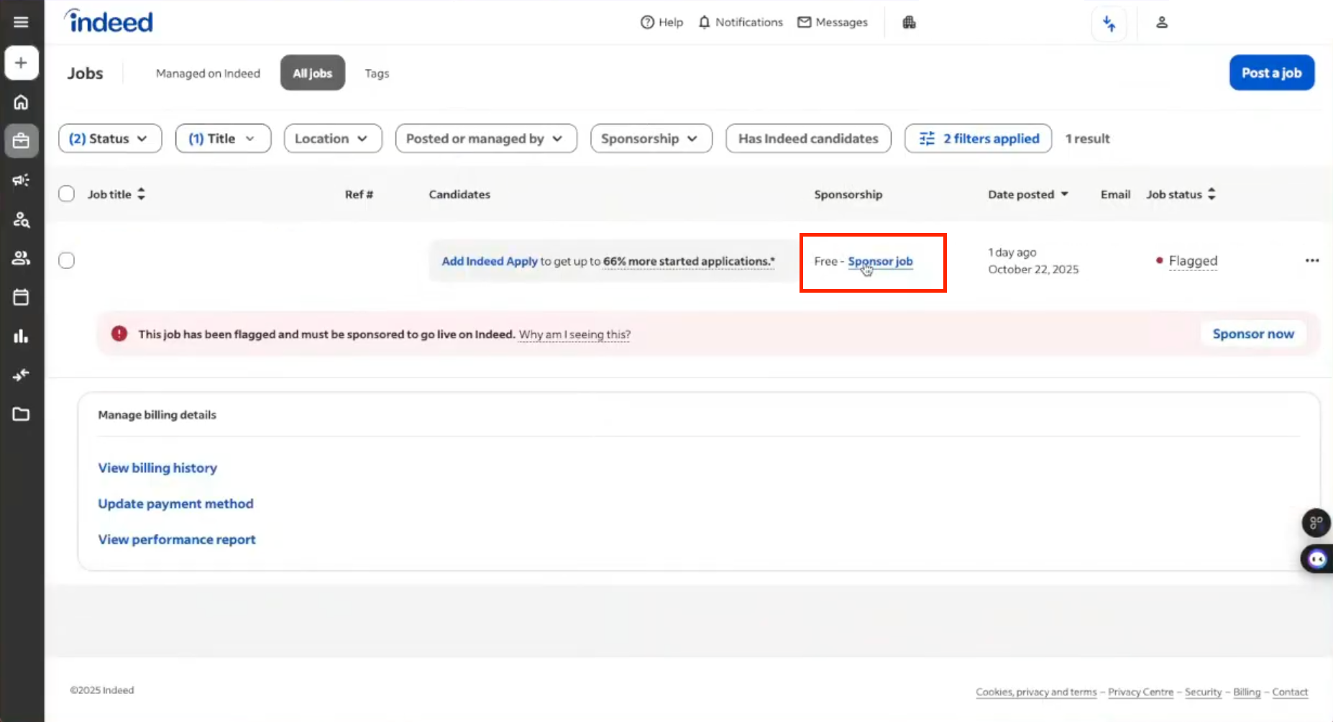This screenshot has width=1333, height=722.
Task: Expand the Sponsorship filter dropdown
Action: point(650,138)
